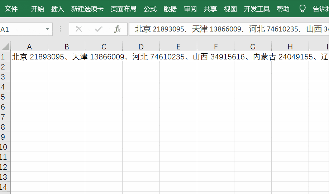Select empty cell F8
Screen dimensions: 329x194
[216, 127]
